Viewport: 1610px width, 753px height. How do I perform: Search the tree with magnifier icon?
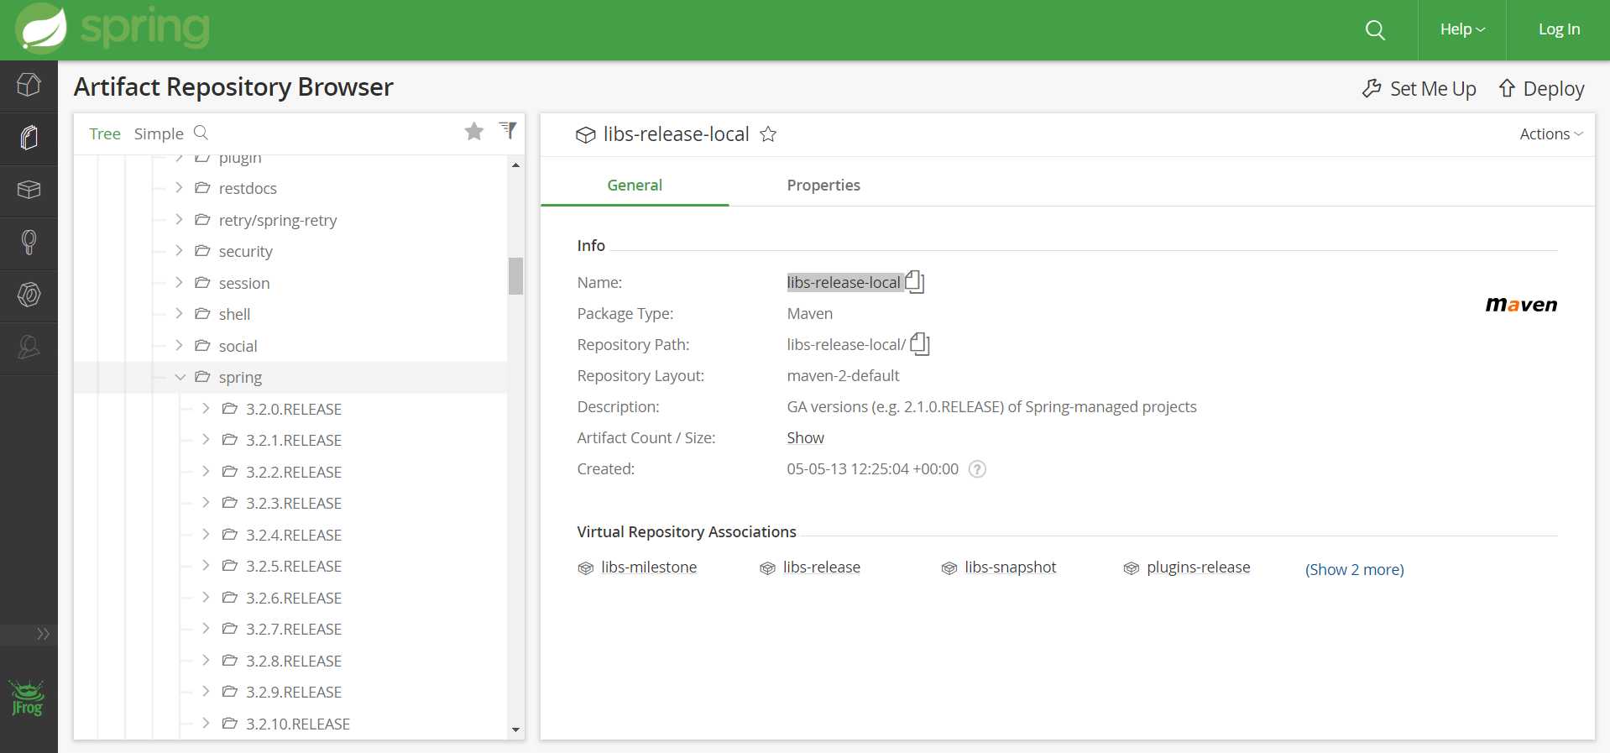tap(201, 133)
